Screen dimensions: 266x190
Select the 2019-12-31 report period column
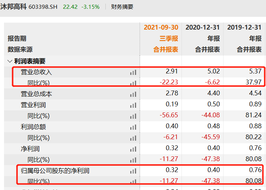[244, 27]
